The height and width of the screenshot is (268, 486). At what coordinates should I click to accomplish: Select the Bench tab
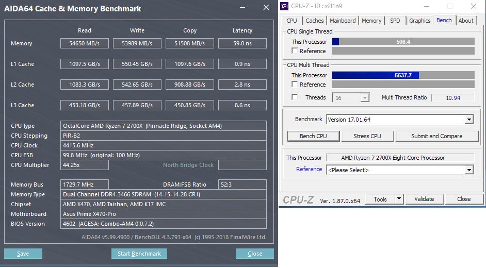[444, 20]
